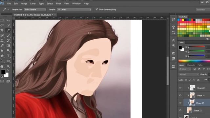
Task: Filter layers by type layers
Action: (x=204, y=69)
